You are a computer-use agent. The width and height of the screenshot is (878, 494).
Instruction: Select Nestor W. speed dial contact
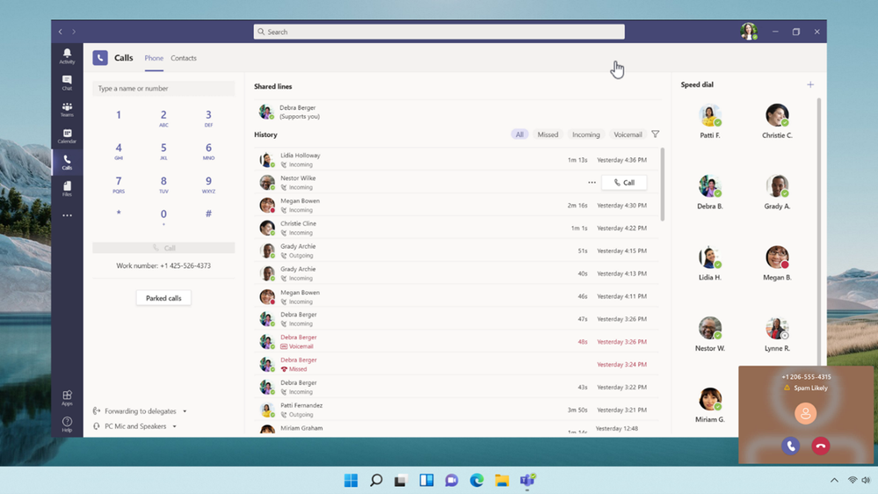pyautogui.click(x=709, y=334)
